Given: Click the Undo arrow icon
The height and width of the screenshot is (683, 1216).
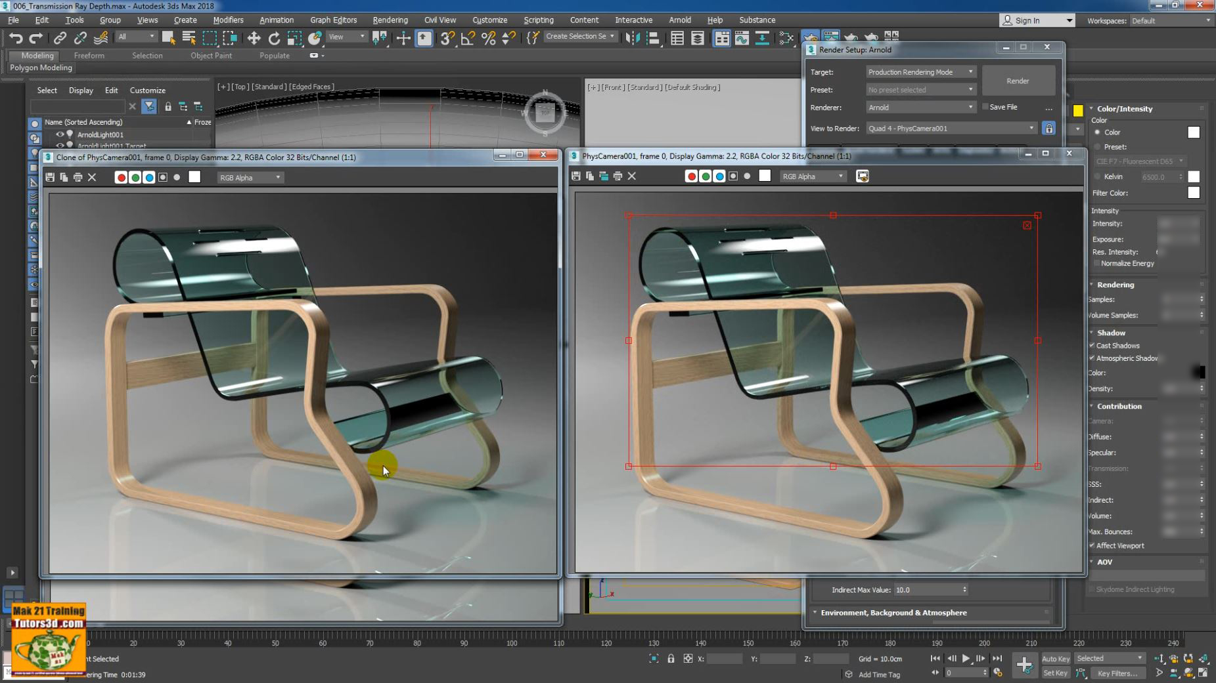Looking at the screenshot, I should tap(16, 37).
